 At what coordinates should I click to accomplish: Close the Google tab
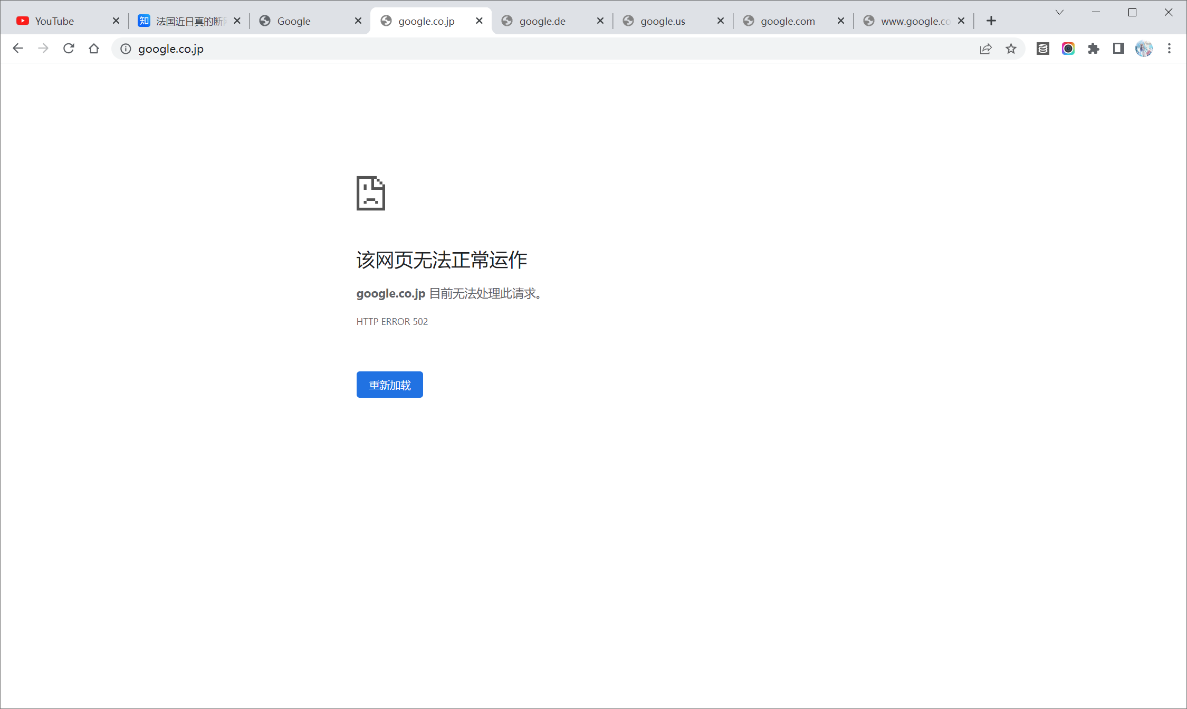358,21
